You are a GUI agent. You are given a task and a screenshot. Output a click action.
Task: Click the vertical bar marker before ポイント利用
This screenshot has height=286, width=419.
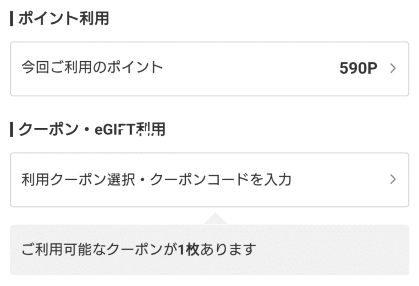click(11, 19)
